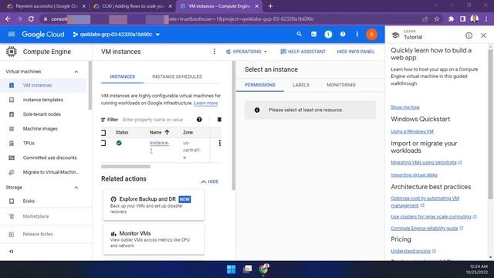Viewport: 494px width, 278px height.
Task: Switch to Instance Schedules tab
Action: point(177,76)
